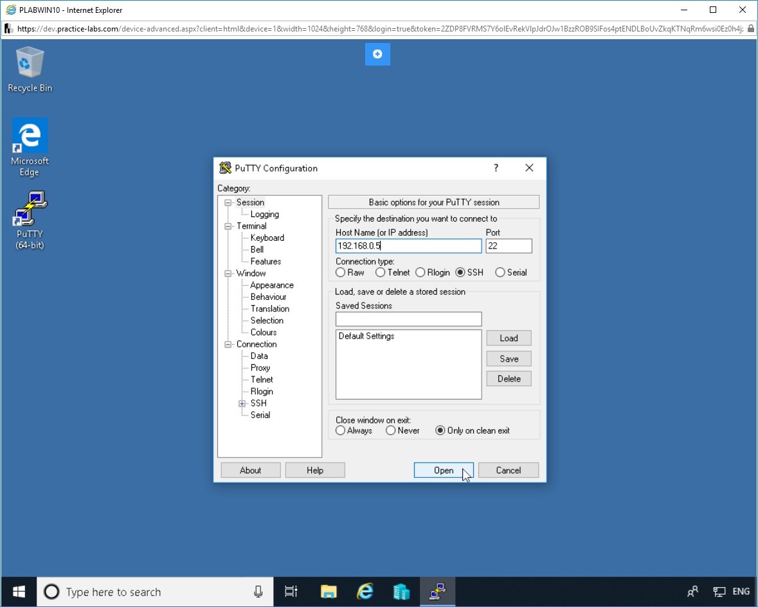Open the Logging category
758x607 pixels.
(x=264, y=214)
